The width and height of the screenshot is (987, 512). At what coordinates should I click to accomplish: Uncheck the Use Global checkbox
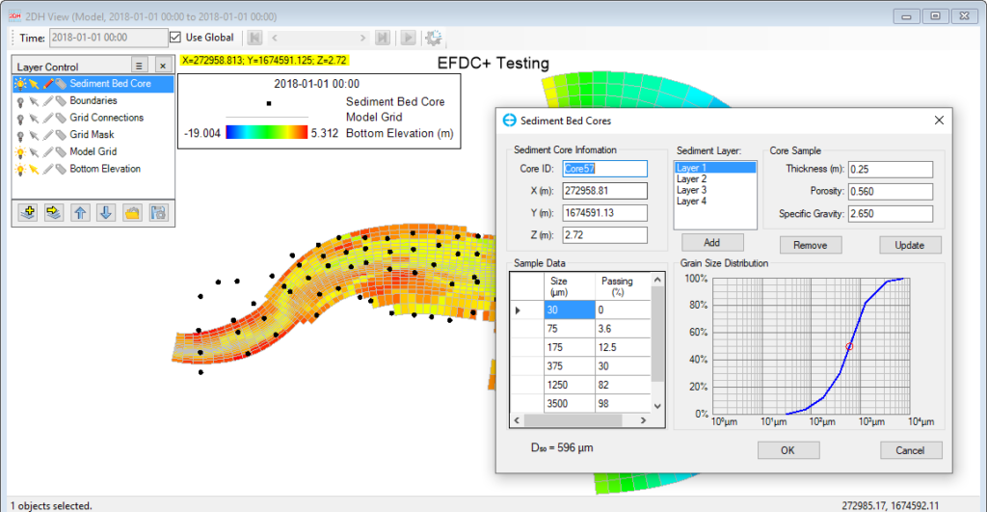point(175,38)
